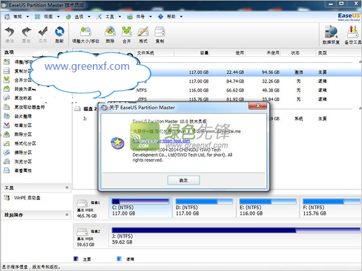This screenshot has height=271, width=362.
Task: Select Explore Partition (浏览分区) sidebar item
Action: (17, 161)
